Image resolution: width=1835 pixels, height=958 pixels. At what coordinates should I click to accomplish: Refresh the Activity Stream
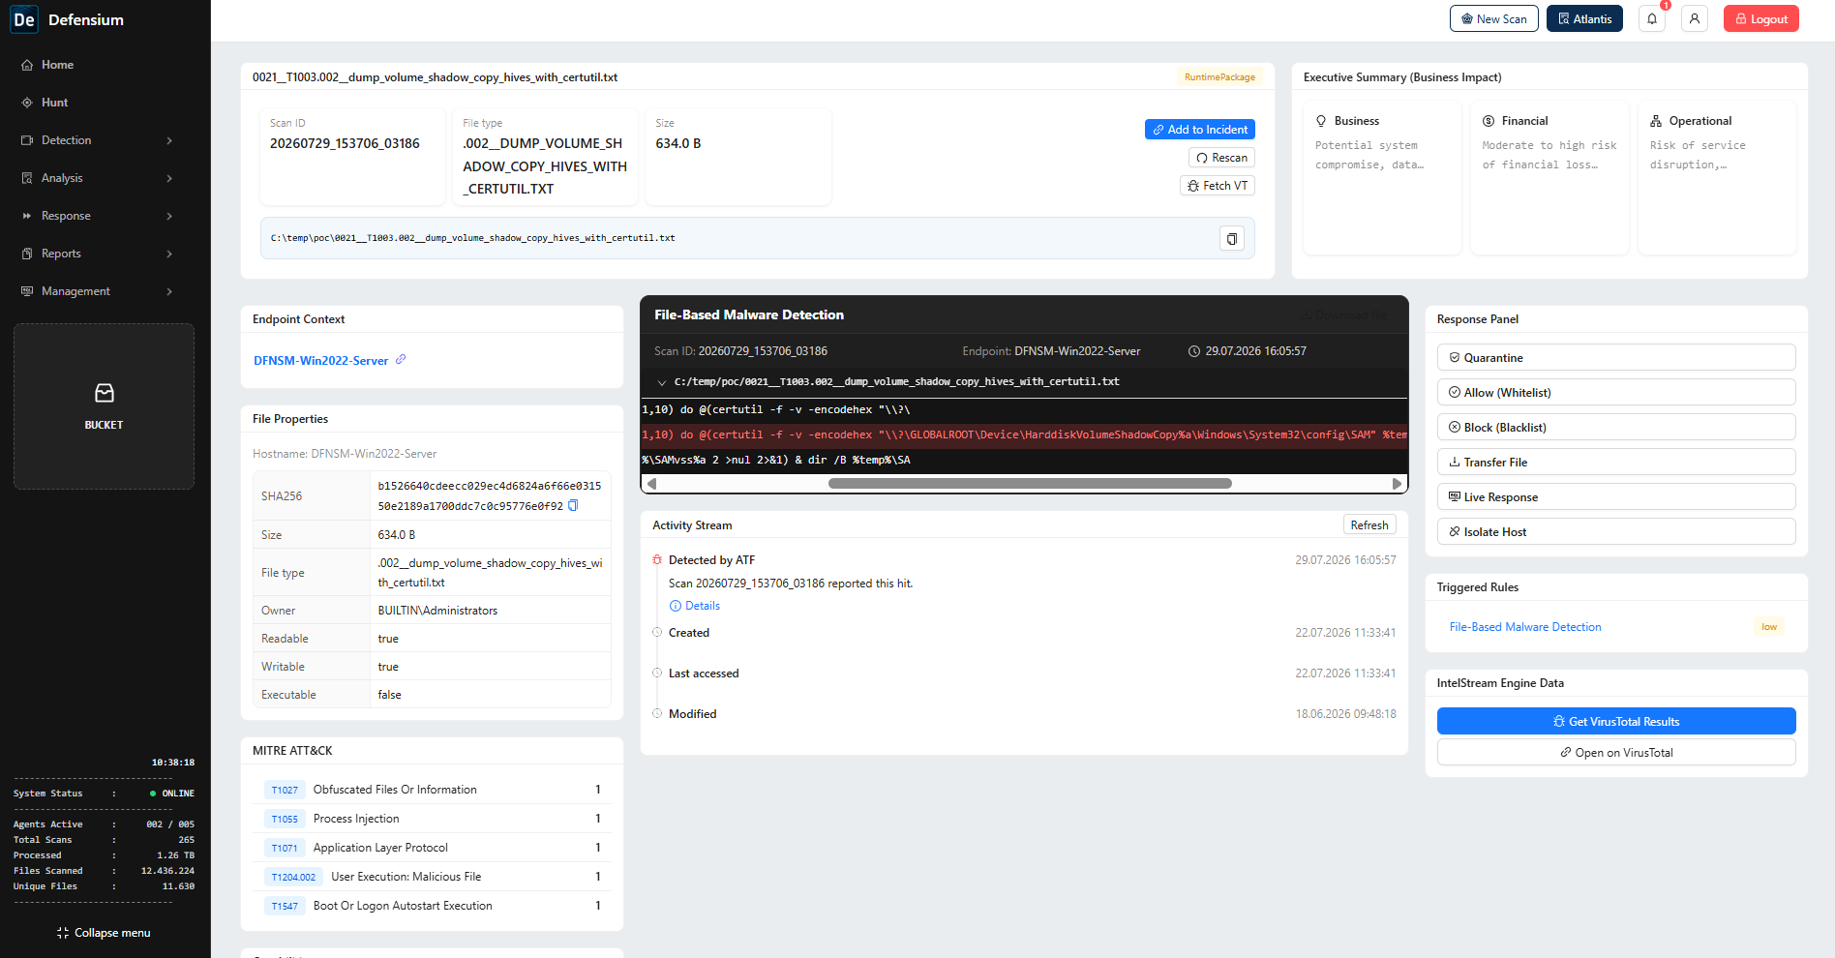pyautogui.click(x=1369, y=524)
